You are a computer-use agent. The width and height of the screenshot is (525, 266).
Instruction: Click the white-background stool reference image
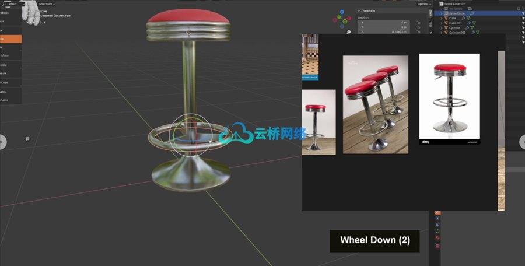[x=449, y=99]
